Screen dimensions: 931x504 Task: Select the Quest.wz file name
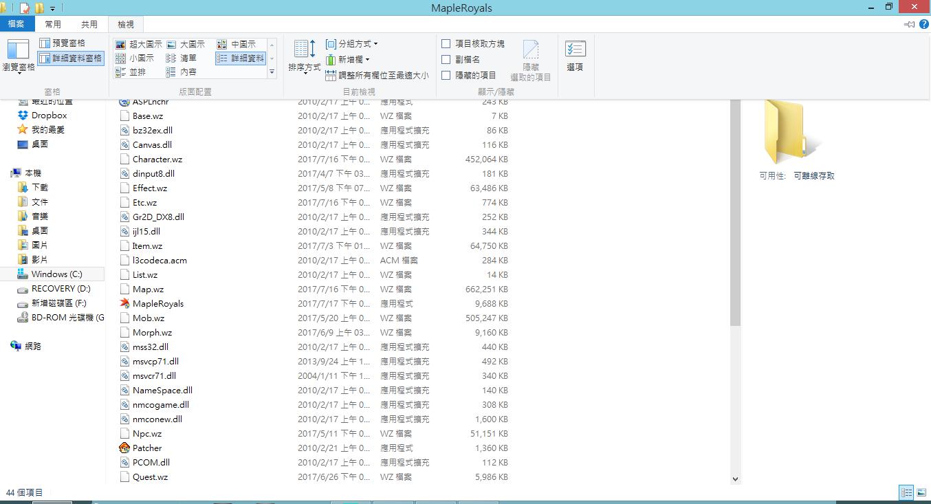(x=150, y=476)
